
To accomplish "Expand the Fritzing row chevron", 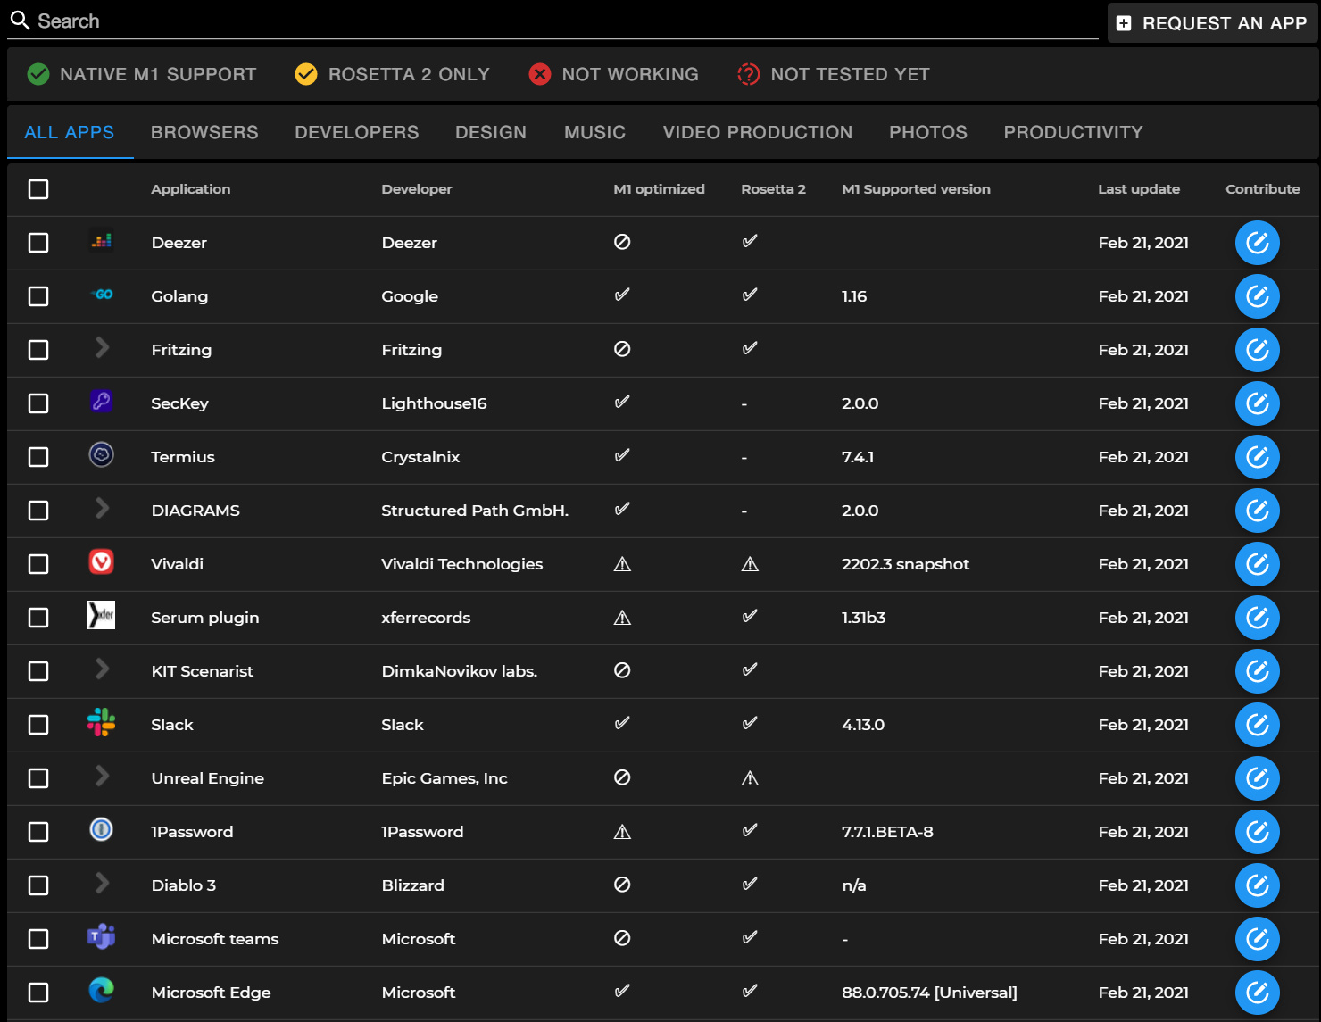I will coord(103,348).
